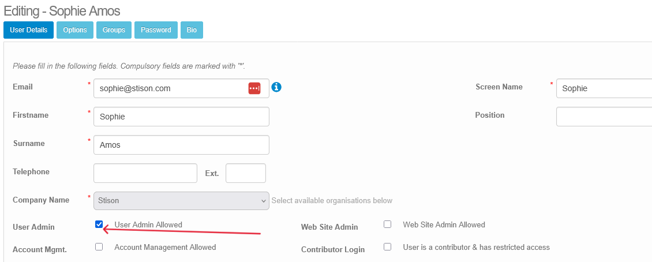The height and width of the screenshot is (262, 652).
Task: Click the Screen Name input field
Action: [603, 88]
